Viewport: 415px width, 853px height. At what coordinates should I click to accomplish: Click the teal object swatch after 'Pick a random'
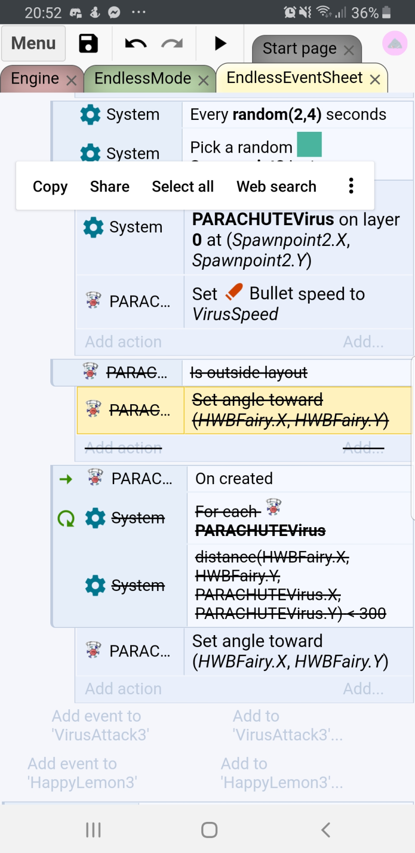coord(309,144)
